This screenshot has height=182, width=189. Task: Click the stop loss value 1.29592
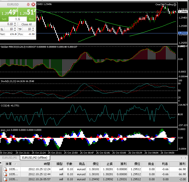pyautogui.click(x=108, y=179)
